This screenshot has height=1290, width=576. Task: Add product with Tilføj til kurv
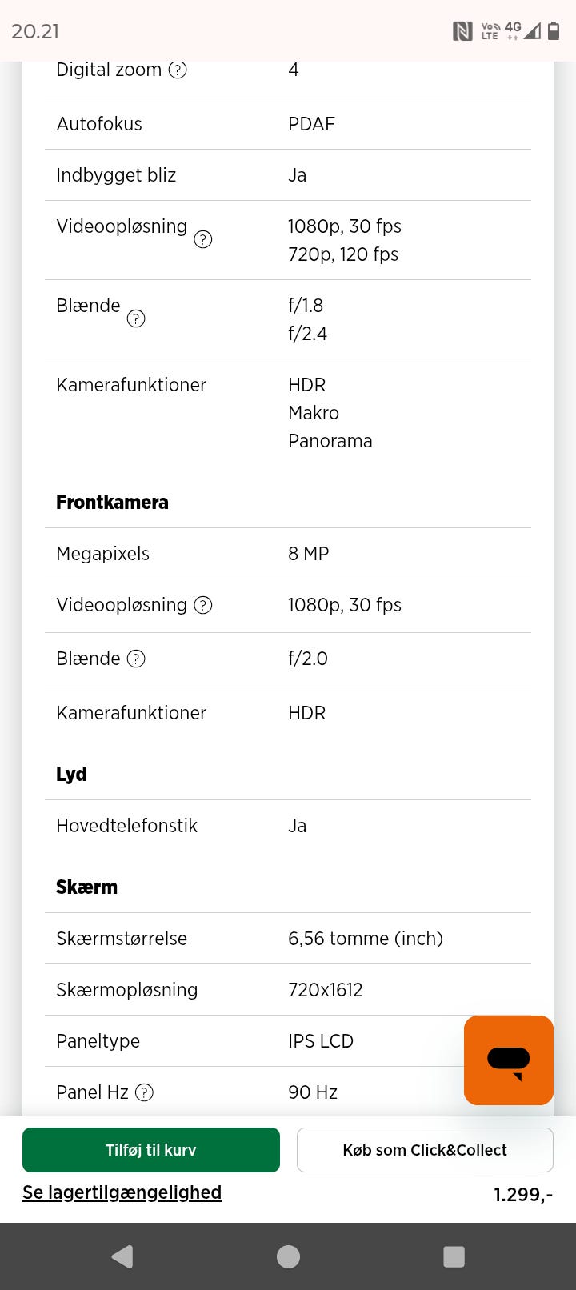(x=151, y=1150)
